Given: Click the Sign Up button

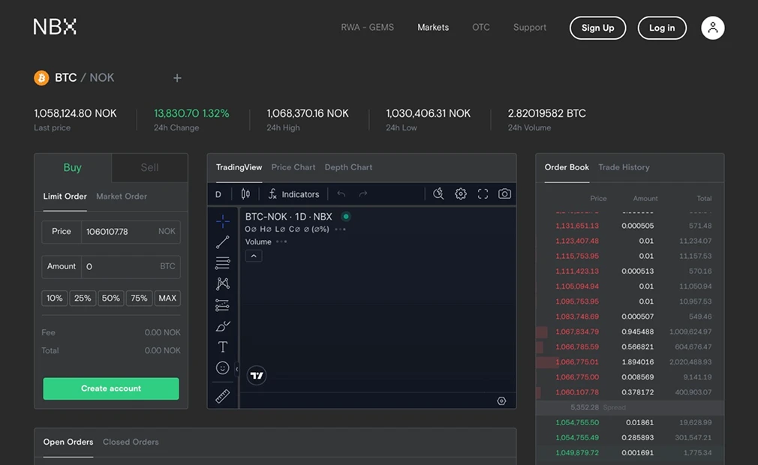Looking at the screenshot, I should point(597,28).
